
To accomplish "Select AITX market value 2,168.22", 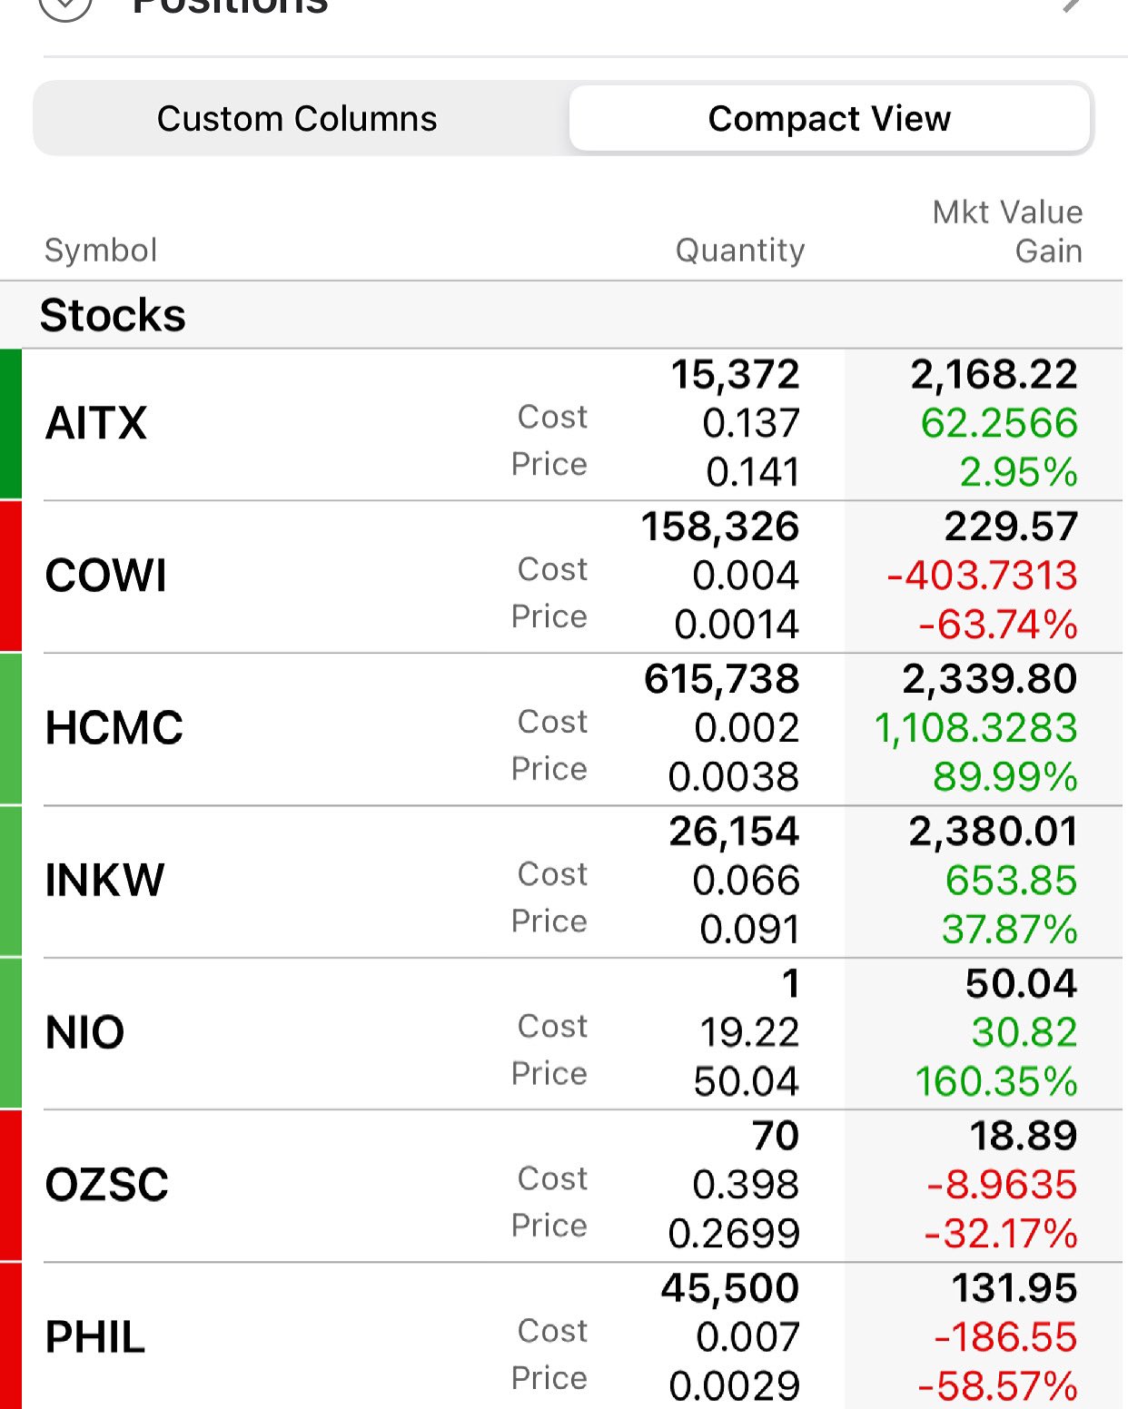I will tap(994, 375).
